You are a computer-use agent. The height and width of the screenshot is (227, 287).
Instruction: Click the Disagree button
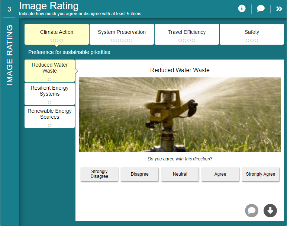click(x=140, y=174)
